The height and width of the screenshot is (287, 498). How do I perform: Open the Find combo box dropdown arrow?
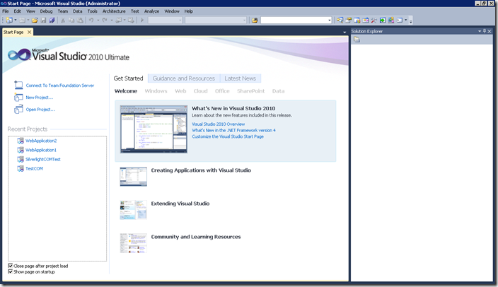tap(330, 20)
